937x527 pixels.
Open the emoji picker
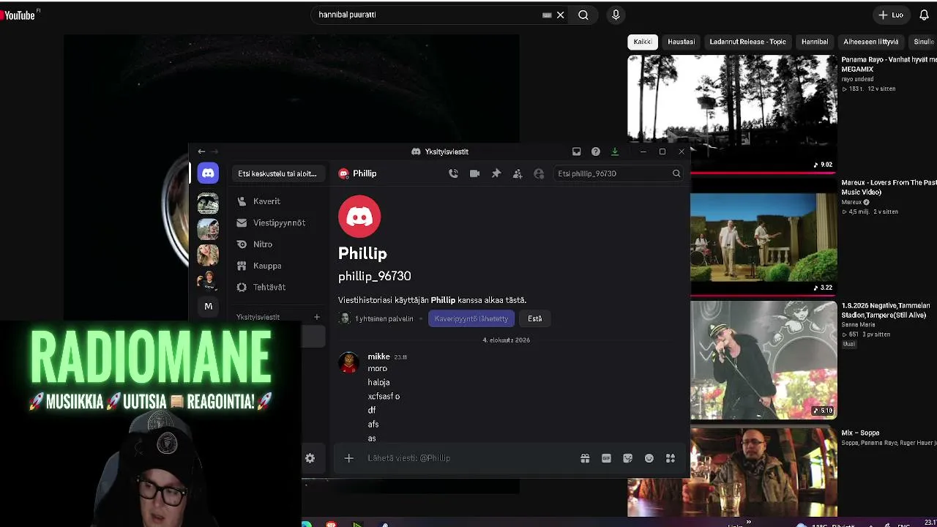click(649, 458)
